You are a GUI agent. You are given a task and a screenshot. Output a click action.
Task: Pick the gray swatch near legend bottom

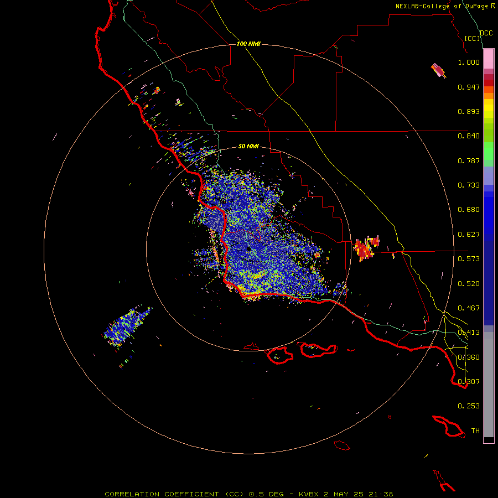[489, 385]
